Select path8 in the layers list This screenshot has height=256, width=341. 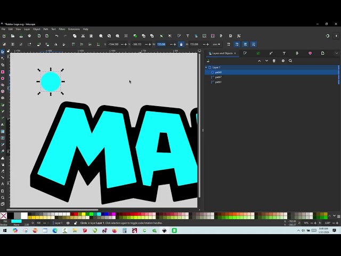coord(272,73)
